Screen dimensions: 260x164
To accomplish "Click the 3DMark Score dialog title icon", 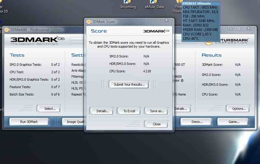I will tap(89, 22).
